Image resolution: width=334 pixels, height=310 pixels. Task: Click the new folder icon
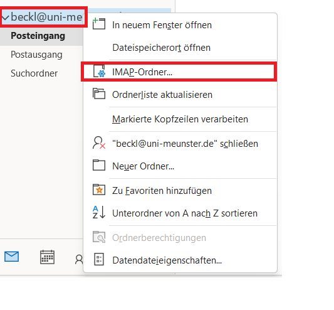(x=99, y=165)
